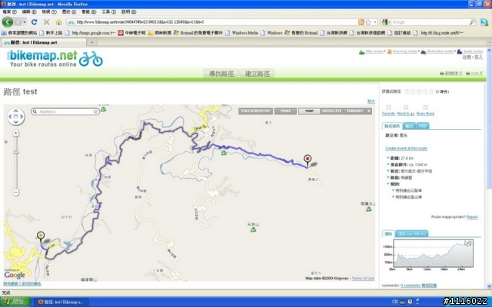Open the map type dropdown arrow
492x307 pixels.
pyautogui.click(x=369, y=111)
